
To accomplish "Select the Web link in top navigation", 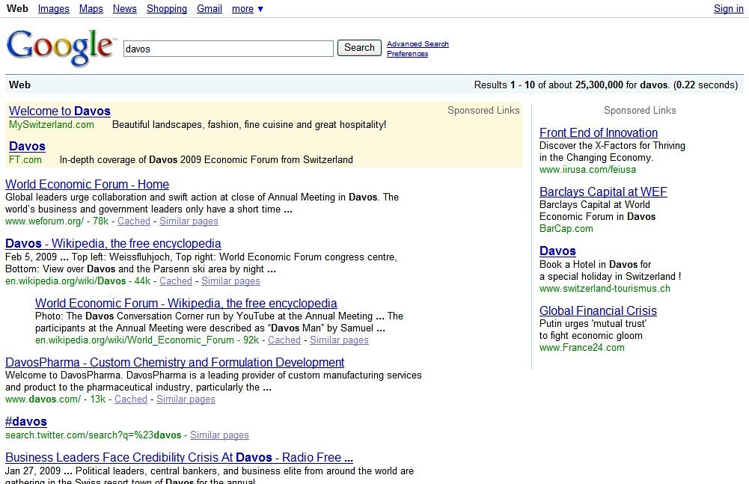I will point(17,8).
